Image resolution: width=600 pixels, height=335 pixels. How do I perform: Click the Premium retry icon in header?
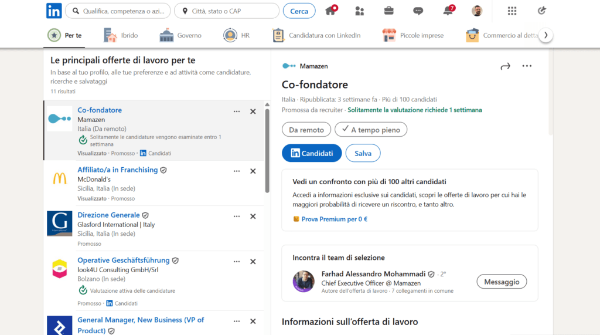pos(541,11)
